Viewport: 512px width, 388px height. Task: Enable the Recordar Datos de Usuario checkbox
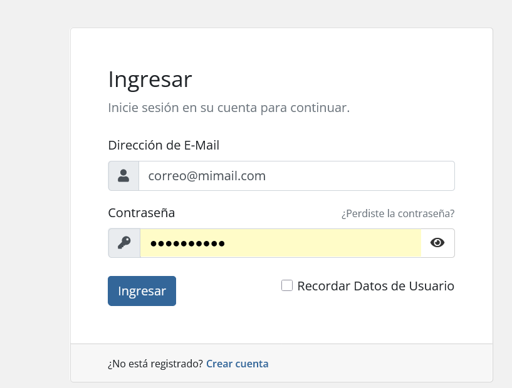pyautogui.click(x=287, y=285)
